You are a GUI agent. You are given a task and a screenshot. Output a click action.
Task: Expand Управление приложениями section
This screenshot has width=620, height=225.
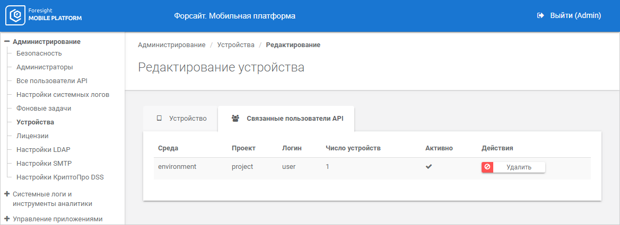[x=7, y=219]
